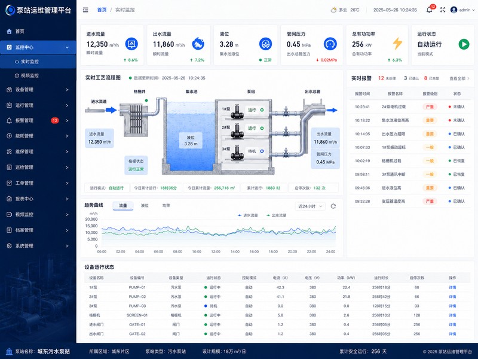This screenshot has width=478, height=359.
Task: Toggle the 3#泵 待机 status indicator
Action: (x=262, y=151)
